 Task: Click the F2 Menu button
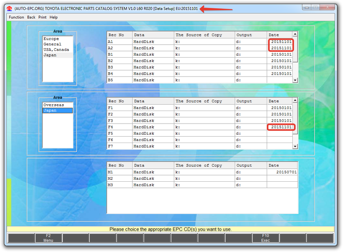coord(48,238)
